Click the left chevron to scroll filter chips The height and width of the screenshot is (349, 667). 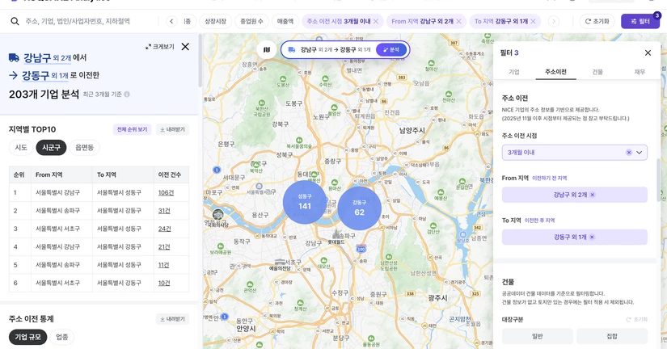click(171, 21)
